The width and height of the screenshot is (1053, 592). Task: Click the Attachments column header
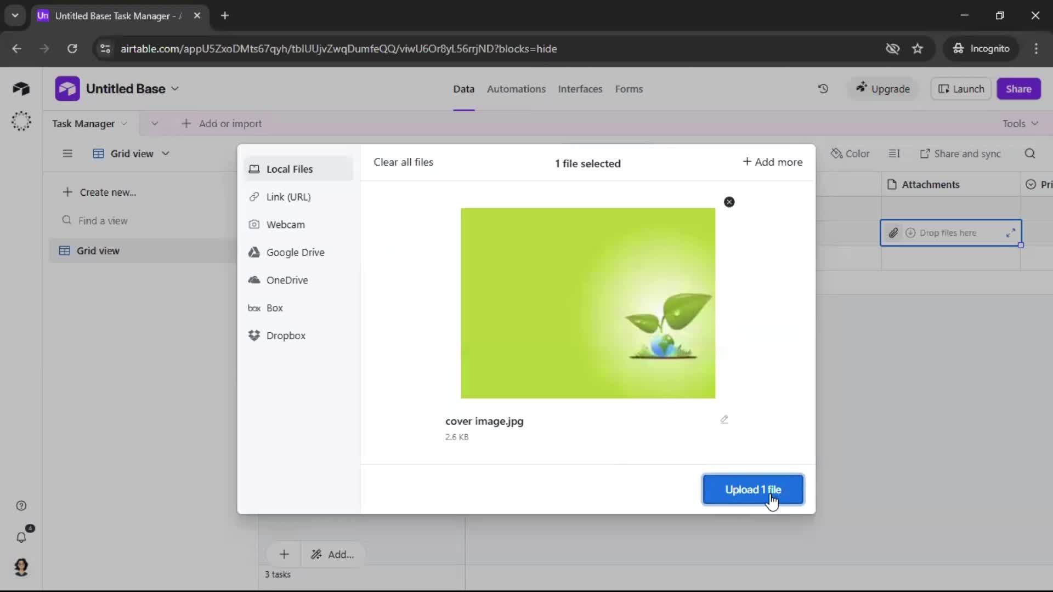point(950,185)
